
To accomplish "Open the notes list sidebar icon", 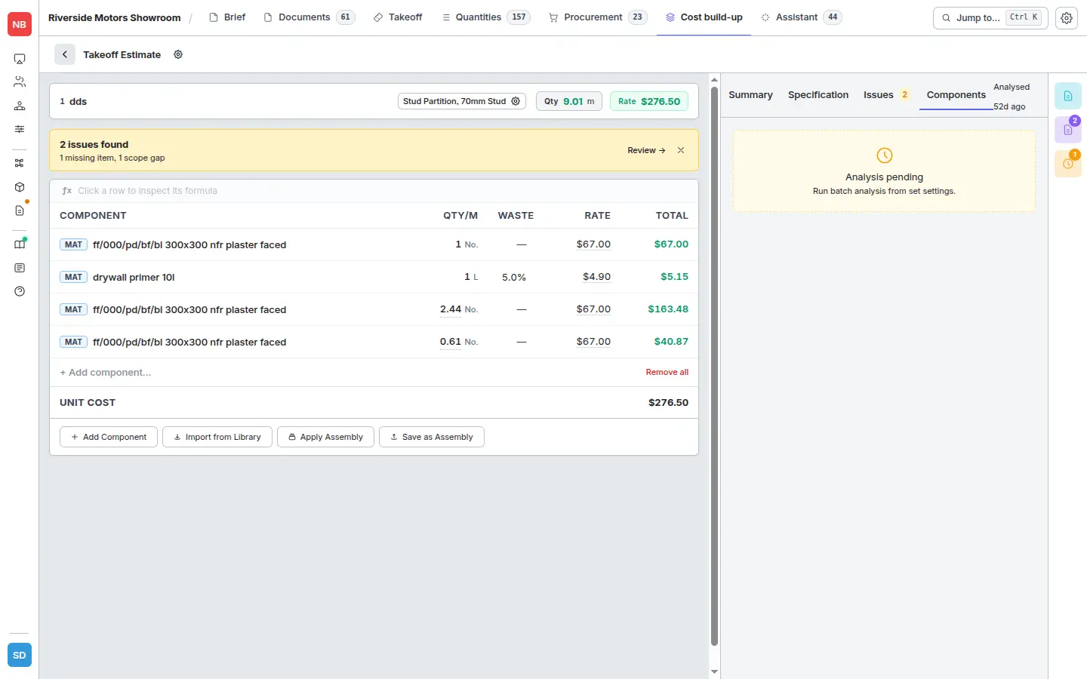I will 20,268.
